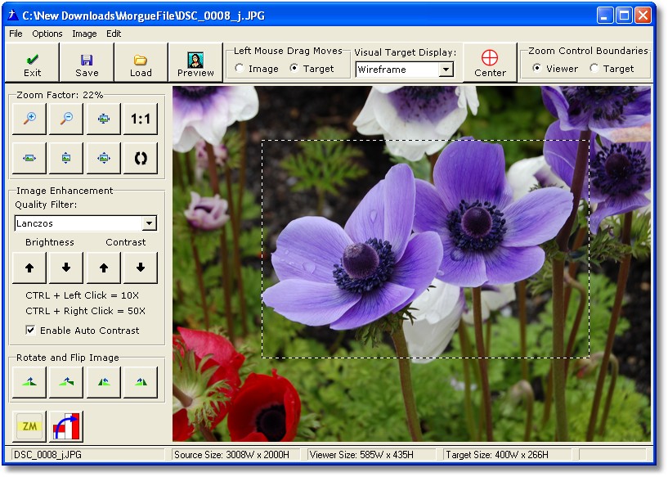This screenshot has width=668, height=477.
Task: Decrease brightness with the down arrow
Action: 66,268
